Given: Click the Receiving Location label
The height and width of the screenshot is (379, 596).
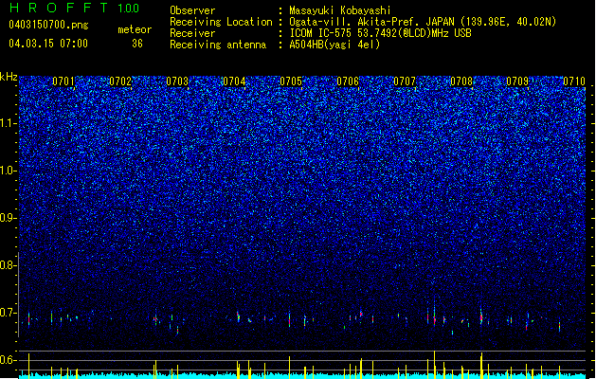Looking at the screenshot, I should [221, 22].
